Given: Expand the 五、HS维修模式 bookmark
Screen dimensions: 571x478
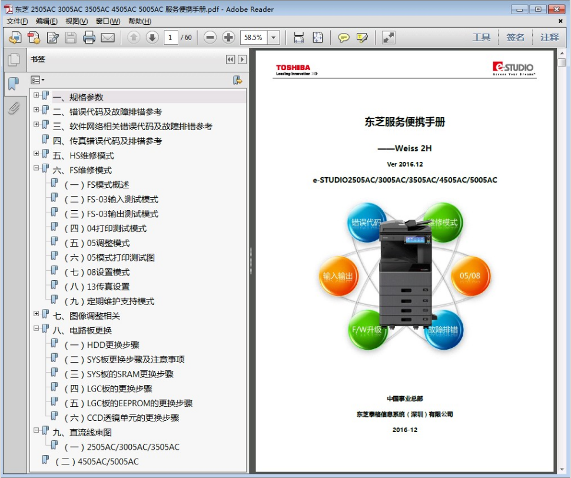Looking at the screenshot, I should click(x=36, y=153).
